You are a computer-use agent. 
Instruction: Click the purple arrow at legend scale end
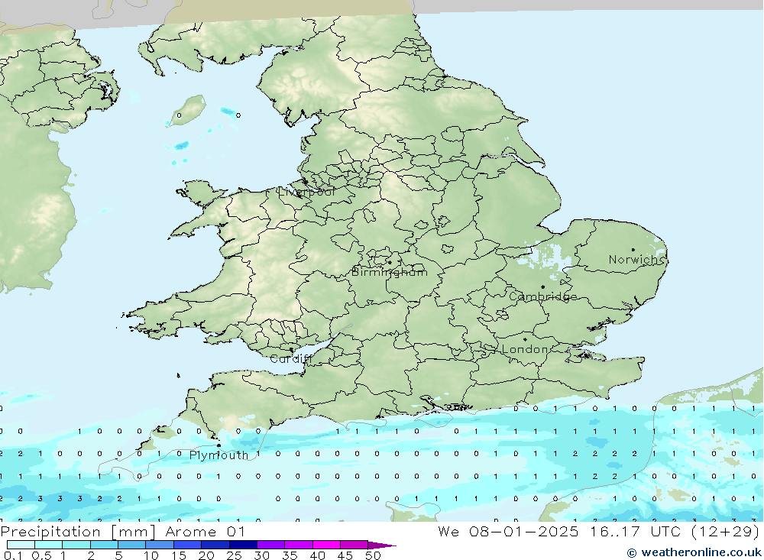pyautogui.click(x=382, y=545)
